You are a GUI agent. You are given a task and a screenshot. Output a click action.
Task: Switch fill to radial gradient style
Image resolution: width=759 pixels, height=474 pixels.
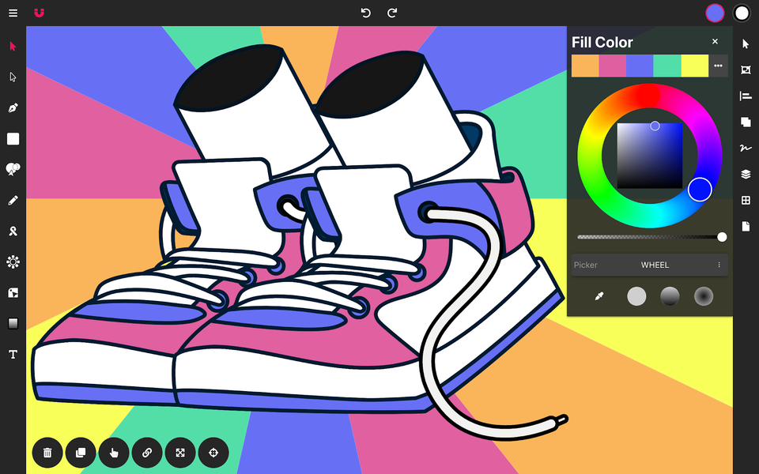(703, 295)
